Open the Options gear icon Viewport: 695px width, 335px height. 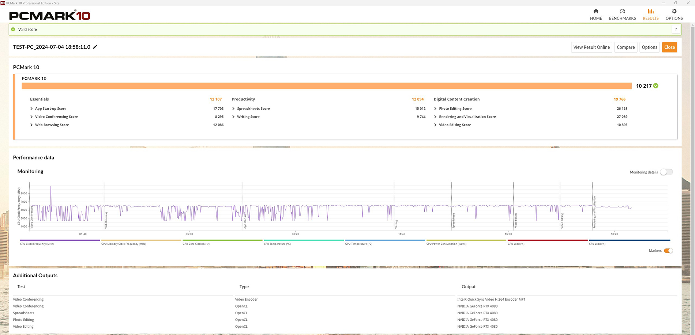point(674,11)
